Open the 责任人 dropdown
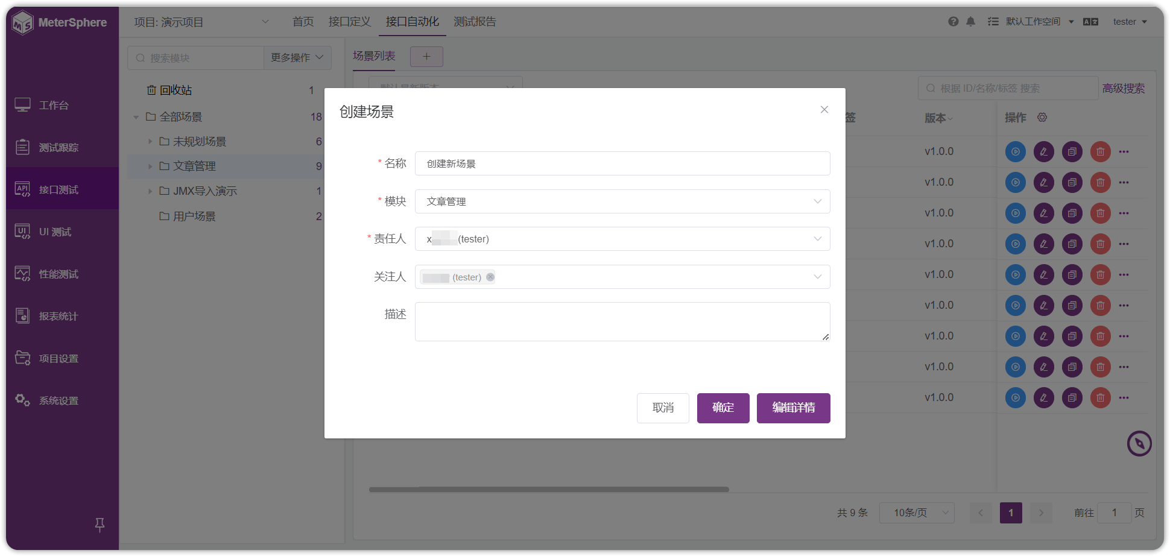The width and height of the screenshot is (1170, 556). click(622, 239)
